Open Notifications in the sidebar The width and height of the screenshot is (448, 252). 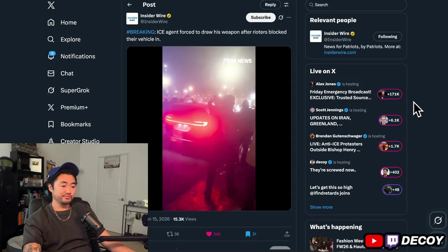click(77, 56)
